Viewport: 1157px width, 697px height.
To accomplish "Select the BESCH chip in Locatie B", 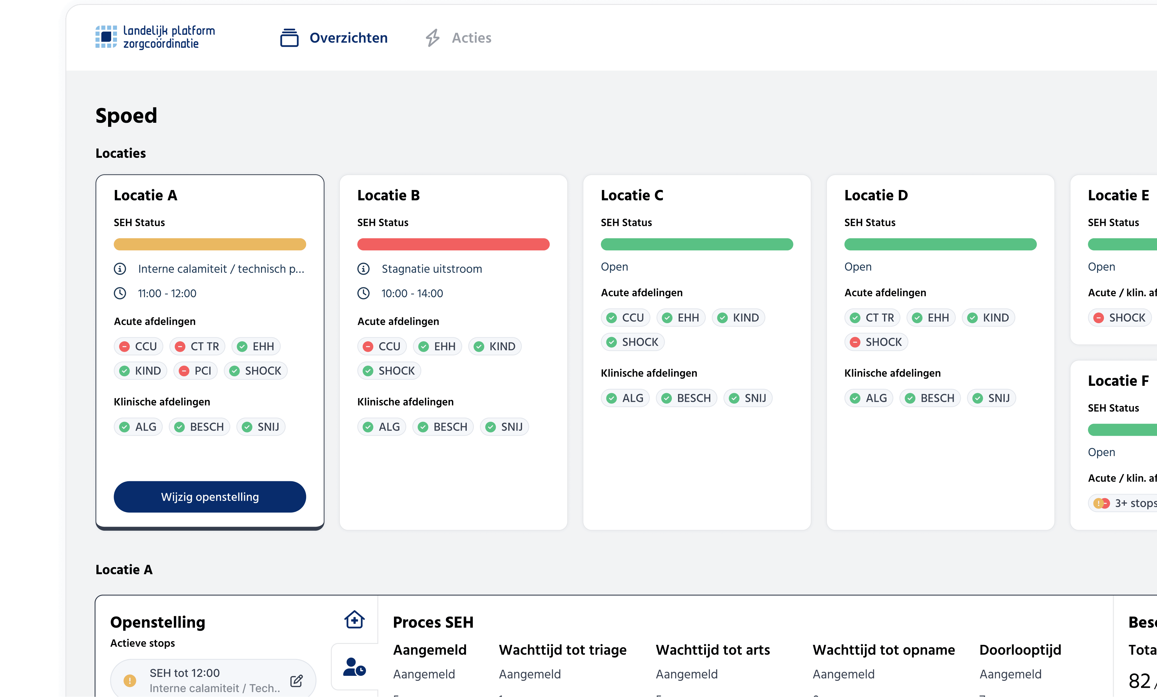I will pos(443,427).
